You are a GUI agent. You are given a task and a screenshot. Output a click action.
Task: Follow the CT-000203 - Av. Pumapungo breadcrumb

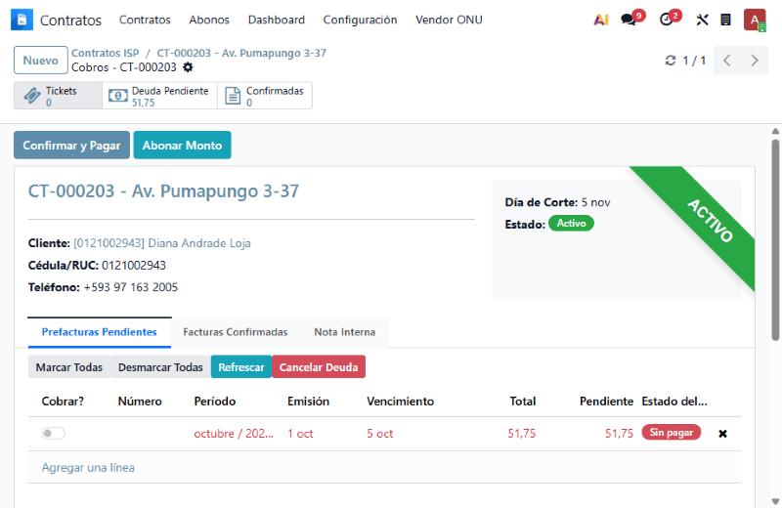[x=241, y=53]
